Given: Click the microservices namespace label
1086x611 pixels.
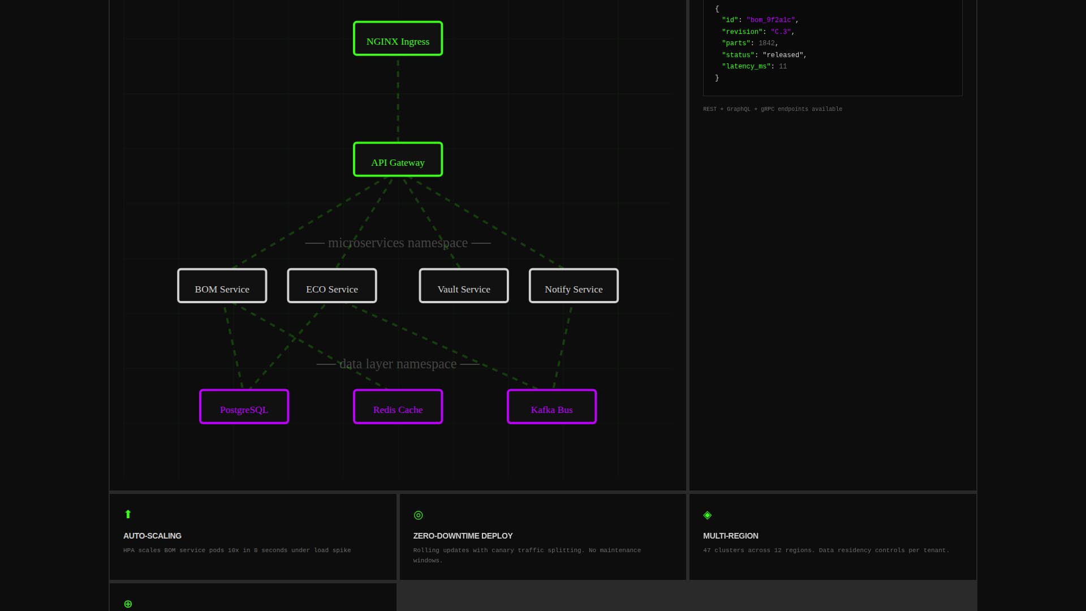Looking at the screenshot, I should coord(398,243).
